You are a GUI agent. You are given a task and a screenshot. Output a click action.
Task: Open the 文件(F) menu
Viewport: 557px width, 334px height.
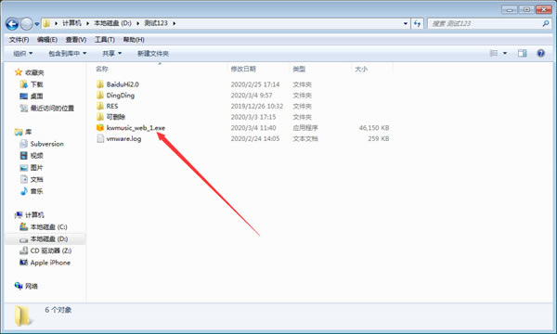[19, 40]
